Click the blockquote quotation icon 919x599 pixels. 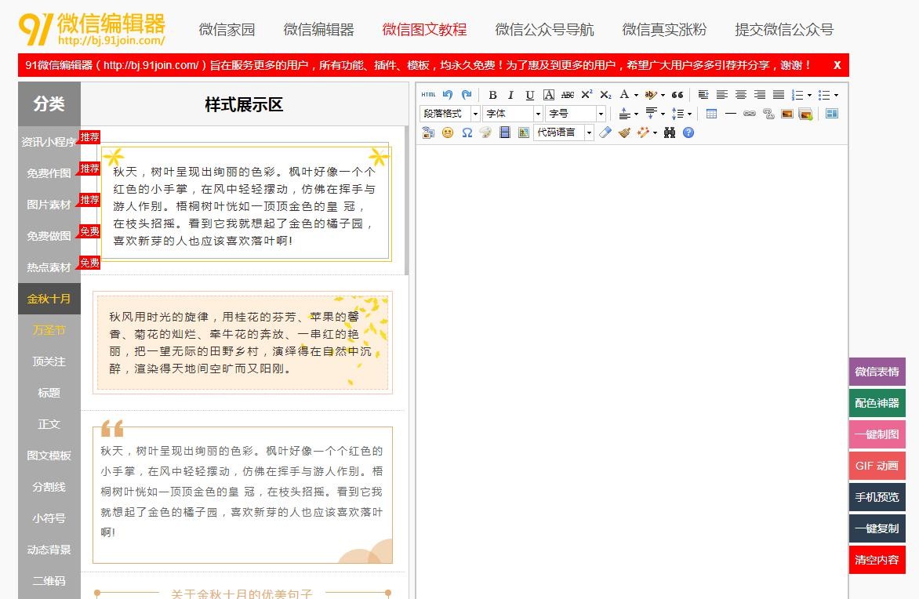(x=677, y=95)
